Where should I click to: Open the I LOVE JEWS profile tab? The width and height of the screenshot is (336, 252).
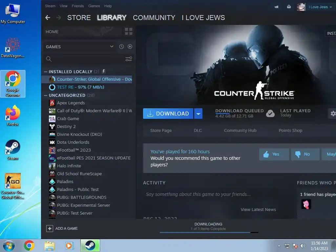click(203, 18)
